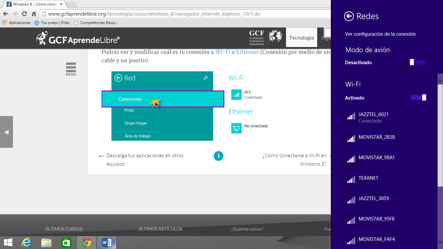Click the signal icon beside JAZZTEL_3859

[351, 200]
